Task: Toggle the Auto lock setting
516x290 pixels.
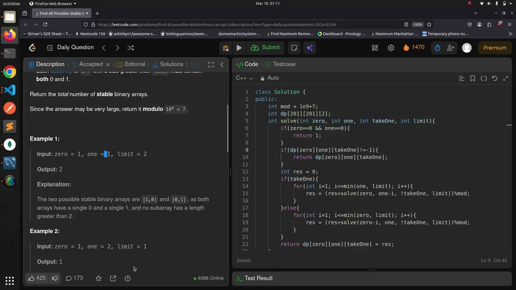Action: (269, 78)
